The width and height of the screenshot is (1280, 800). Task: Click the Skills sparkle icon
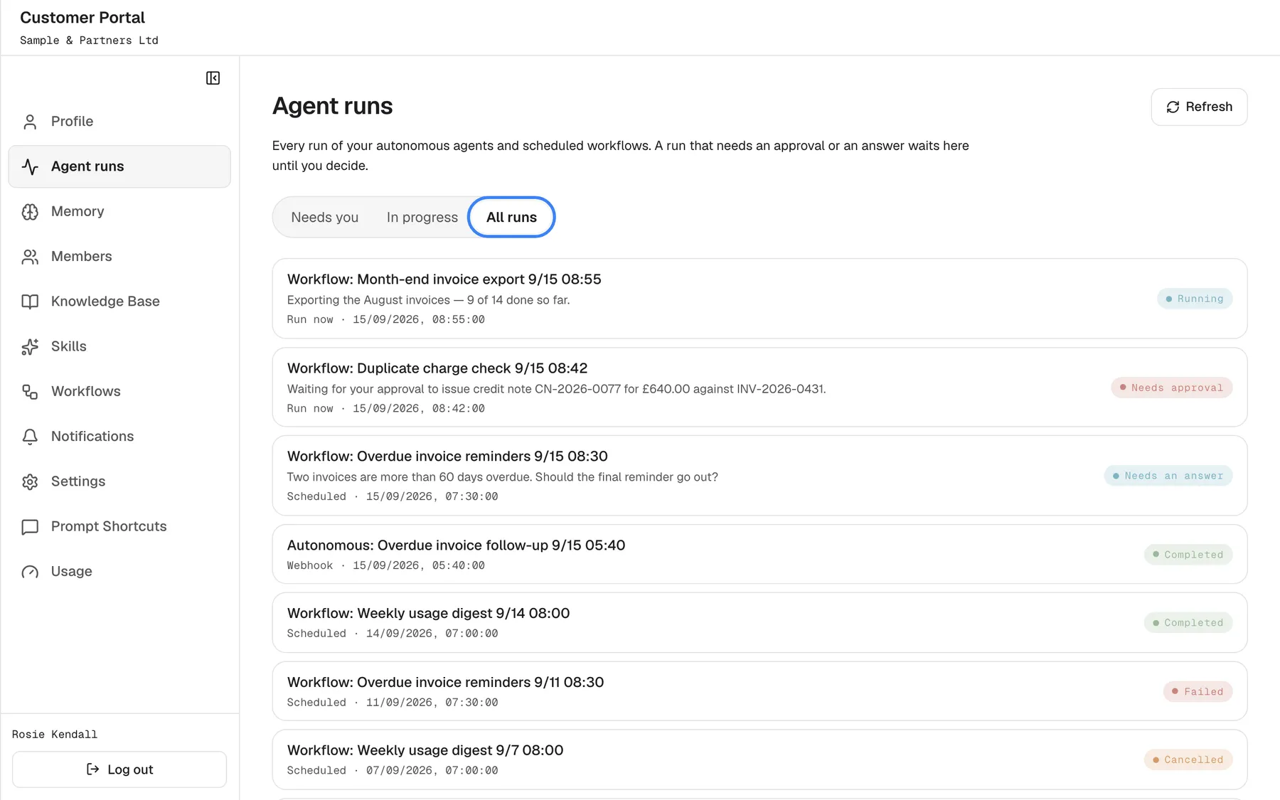(30, 346)
